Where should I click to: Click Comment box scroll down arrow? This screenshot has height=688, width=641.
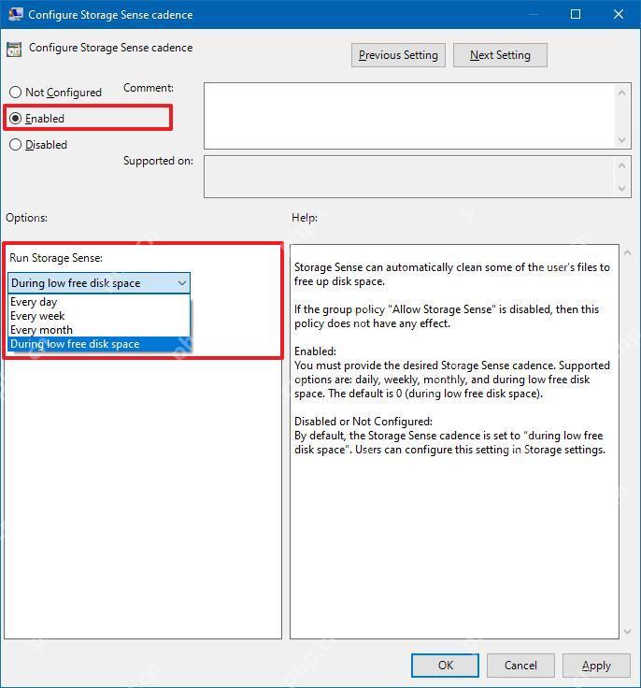point(621,139)
